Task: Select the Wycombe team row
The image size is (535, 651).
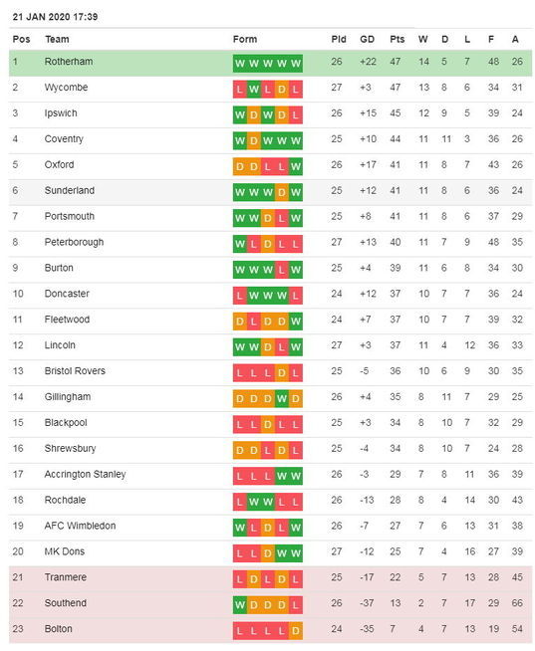Action: pos(270,89)
